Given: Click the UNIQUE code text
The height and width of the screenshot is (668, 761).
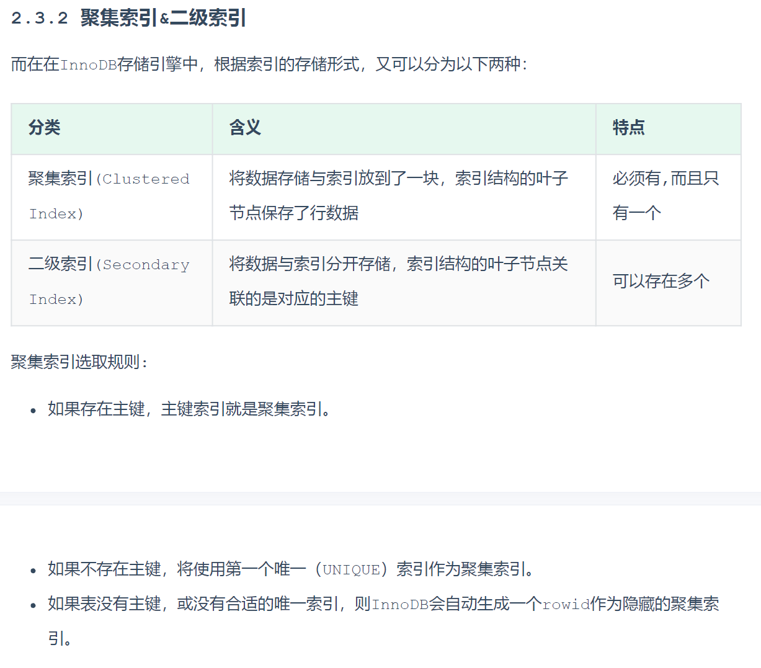Looking at the screenshot, I should (x=351, y=570).
